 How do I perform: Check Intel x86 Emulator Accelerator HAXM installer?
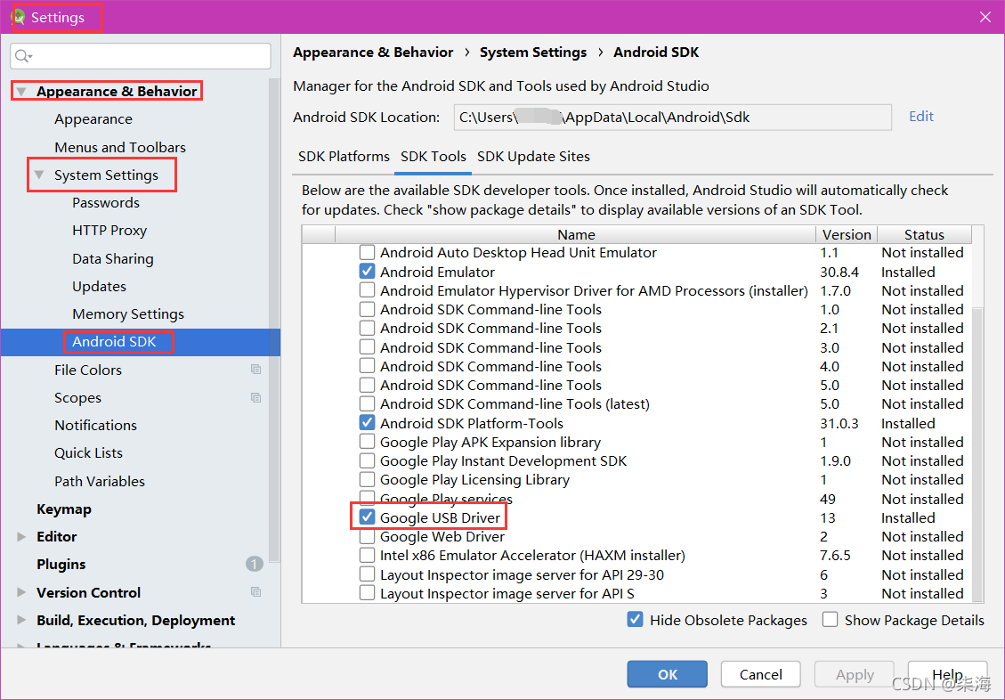click(x=368, y=555)
